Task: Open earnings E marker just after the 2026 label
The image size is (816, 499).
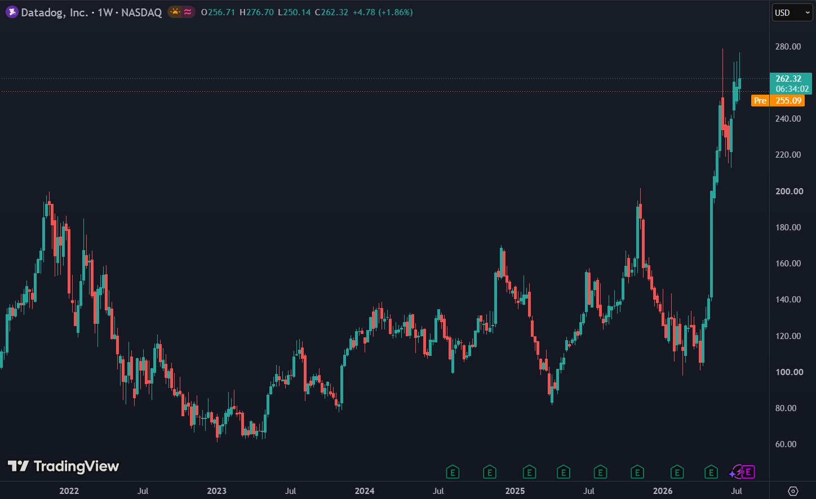Action: click(677, 472)
